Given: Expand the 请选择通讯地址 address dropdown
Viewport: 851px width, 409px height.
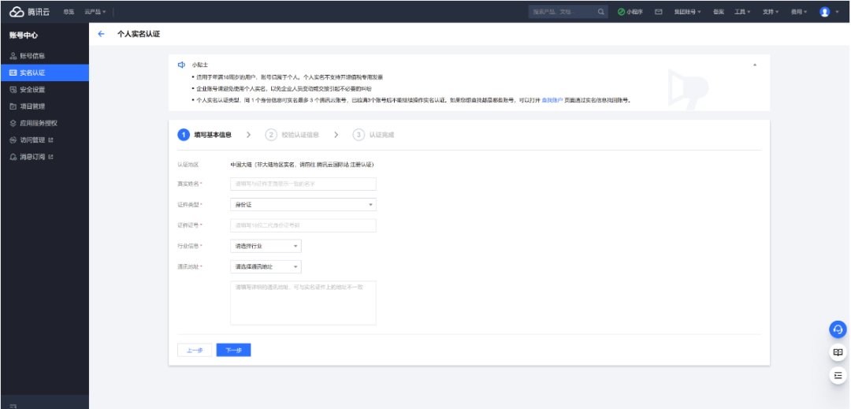Looking at the screenshot, I should coord(266,267).
